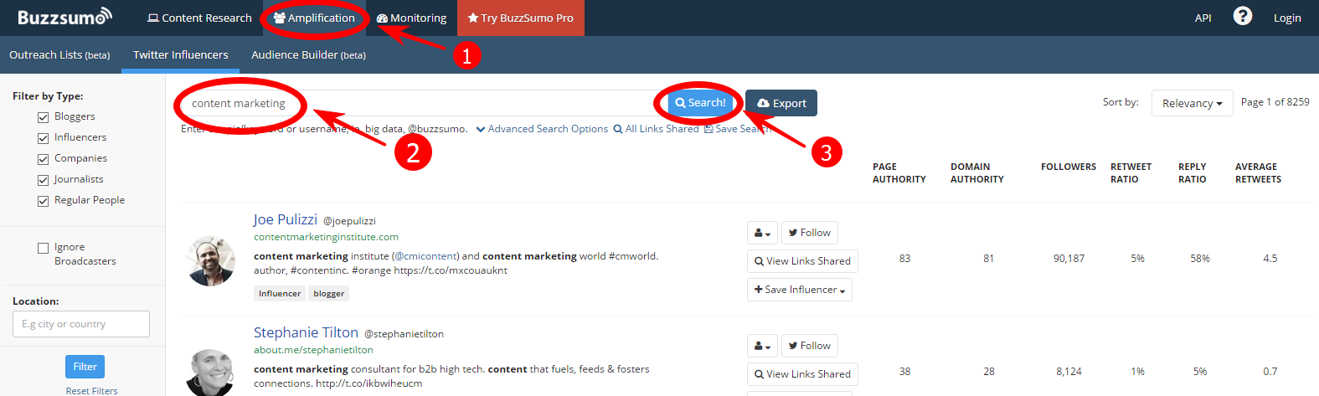Open the help question mark icon
1319x396 pixels.
(x=1243, y=16)
